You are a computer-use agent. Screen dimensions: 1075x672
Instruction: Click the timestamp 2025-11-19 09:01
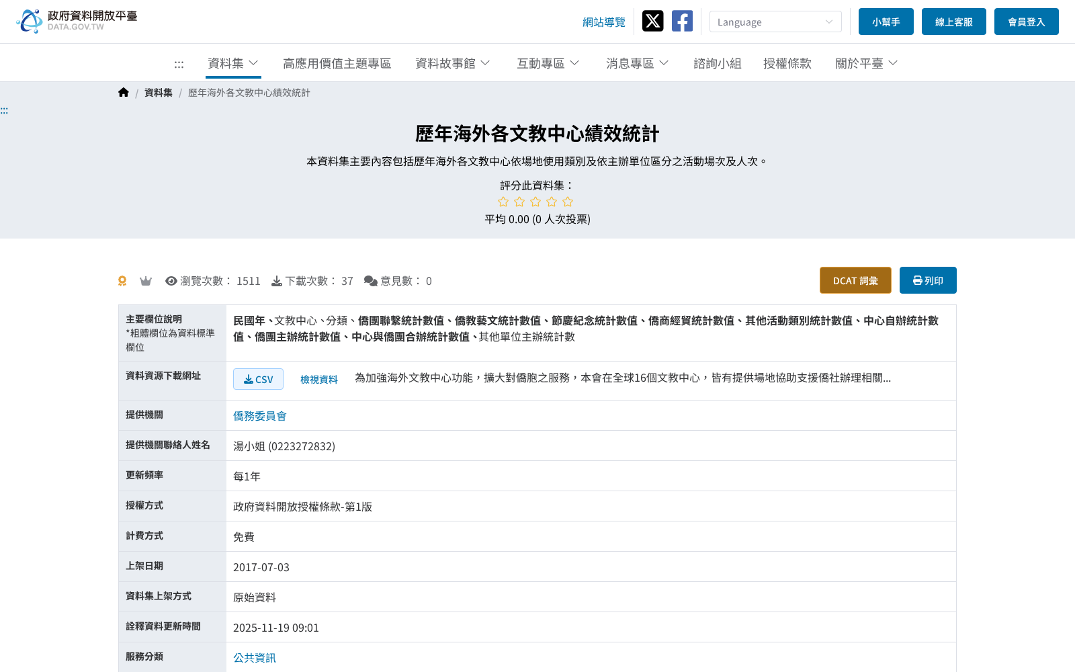point(276,628)
